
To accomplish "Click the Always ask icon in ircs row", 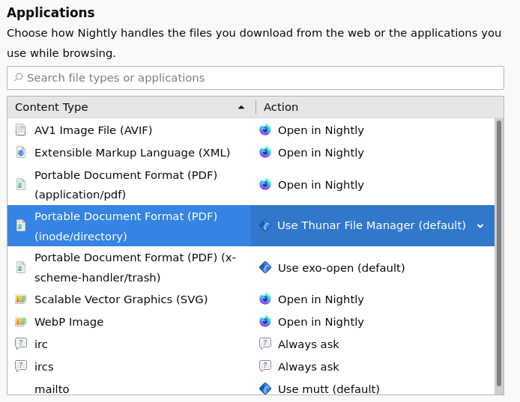I will (265, 367).
